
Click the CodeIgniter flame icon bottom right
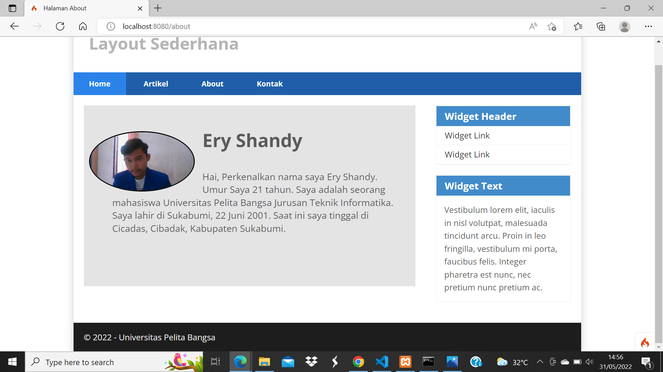pos(645,343)
